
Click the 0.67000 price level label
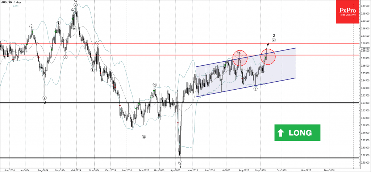(x=365, y=43)
